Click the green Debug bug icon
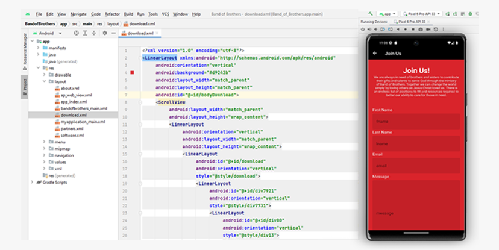This screenshot has height=250, width=499. 470,14
